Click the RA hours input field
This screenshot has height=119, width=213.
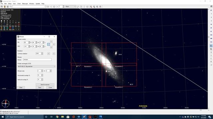tap(26, 42)
